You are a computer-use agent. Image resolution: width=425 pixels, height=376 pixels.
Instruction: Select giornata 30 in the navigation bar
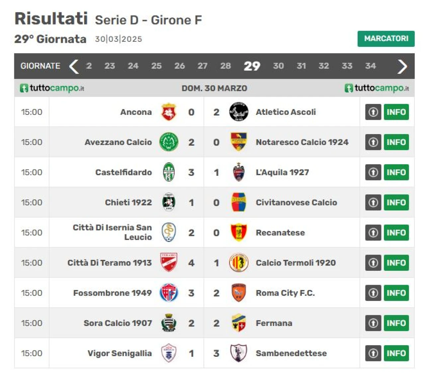coord(278,66)
